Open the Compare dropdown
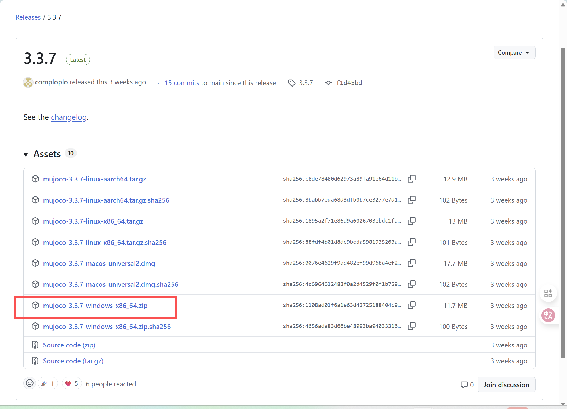567x409 pixels. (514, 53)
